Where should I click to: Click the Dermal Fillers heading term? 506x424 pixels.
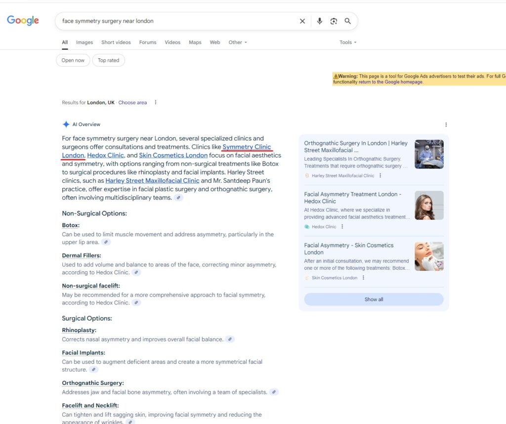point(82,255)
